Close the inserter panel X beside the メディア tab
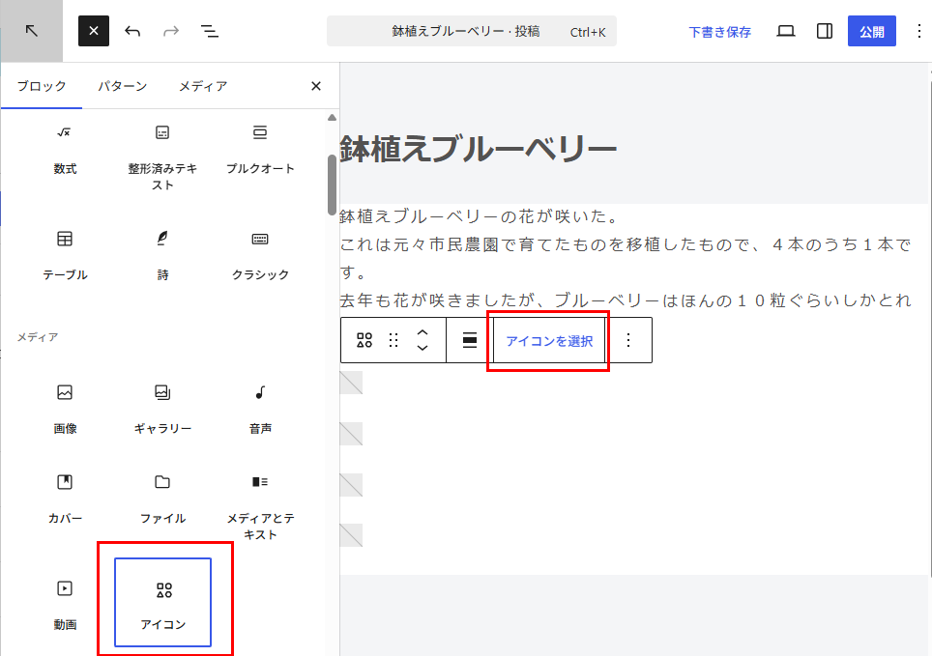This screenshot has width=932, height=656. (x=316, y=86)
